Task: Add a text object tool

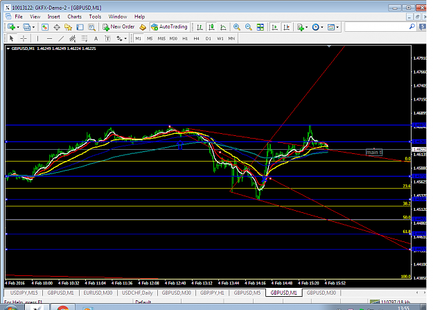Action: [x=96, y=38]
